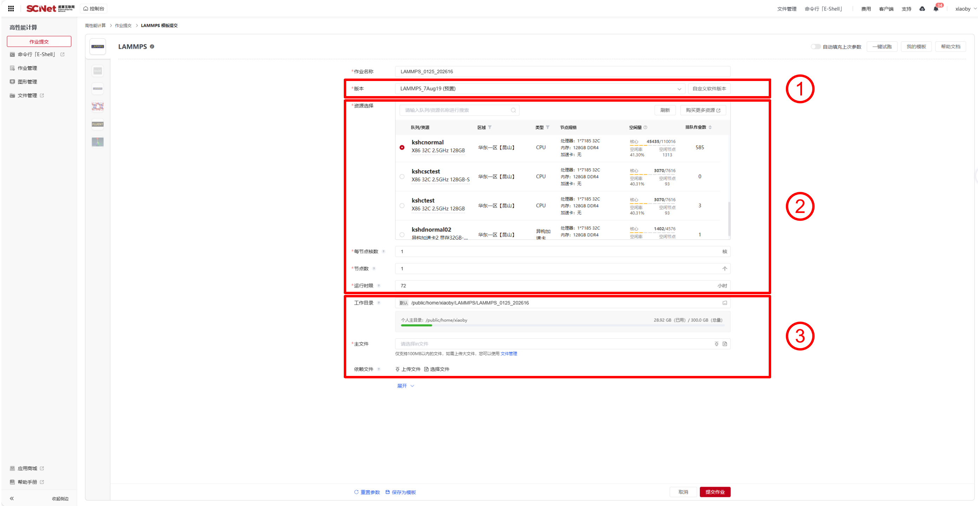Open 作业提交 in the sidebar
Viewport: 978px width, 506px height.
(39, 41)
